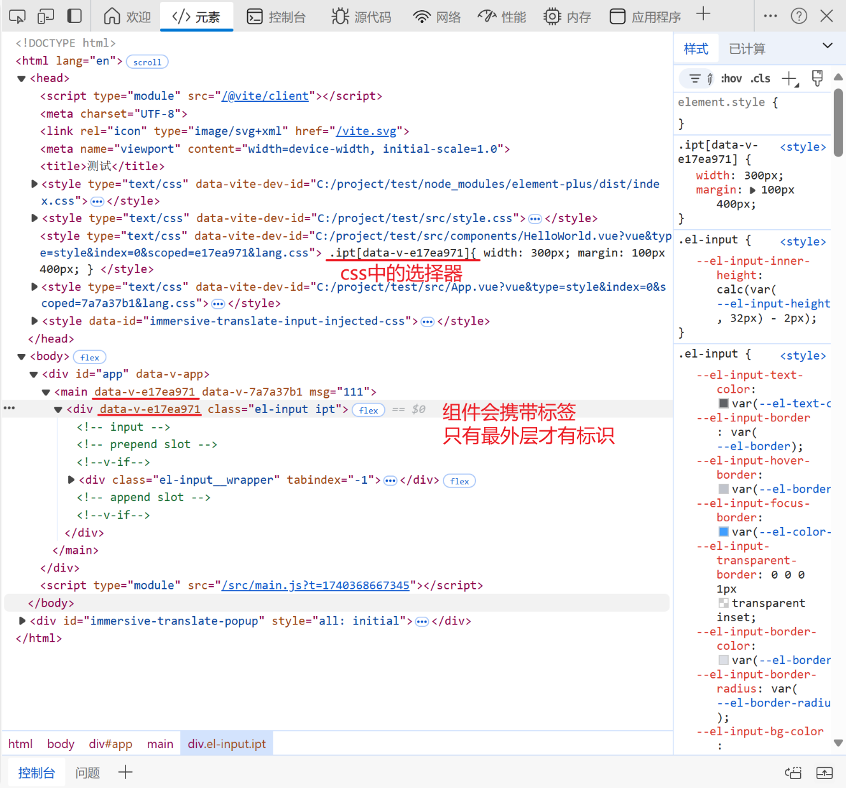Open the 应用程序 application tab
The image size is (846, 788).
[645, 17]
